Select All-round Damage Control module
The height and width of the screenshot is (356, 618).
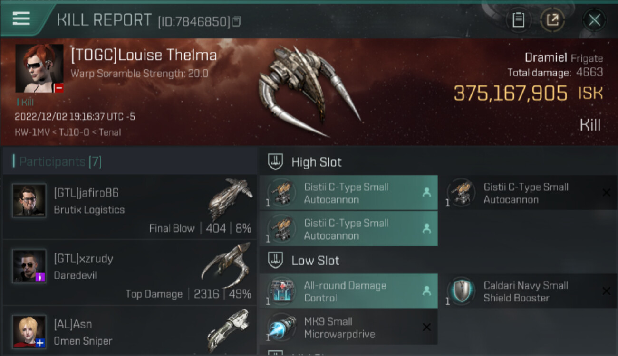point(348,291)
